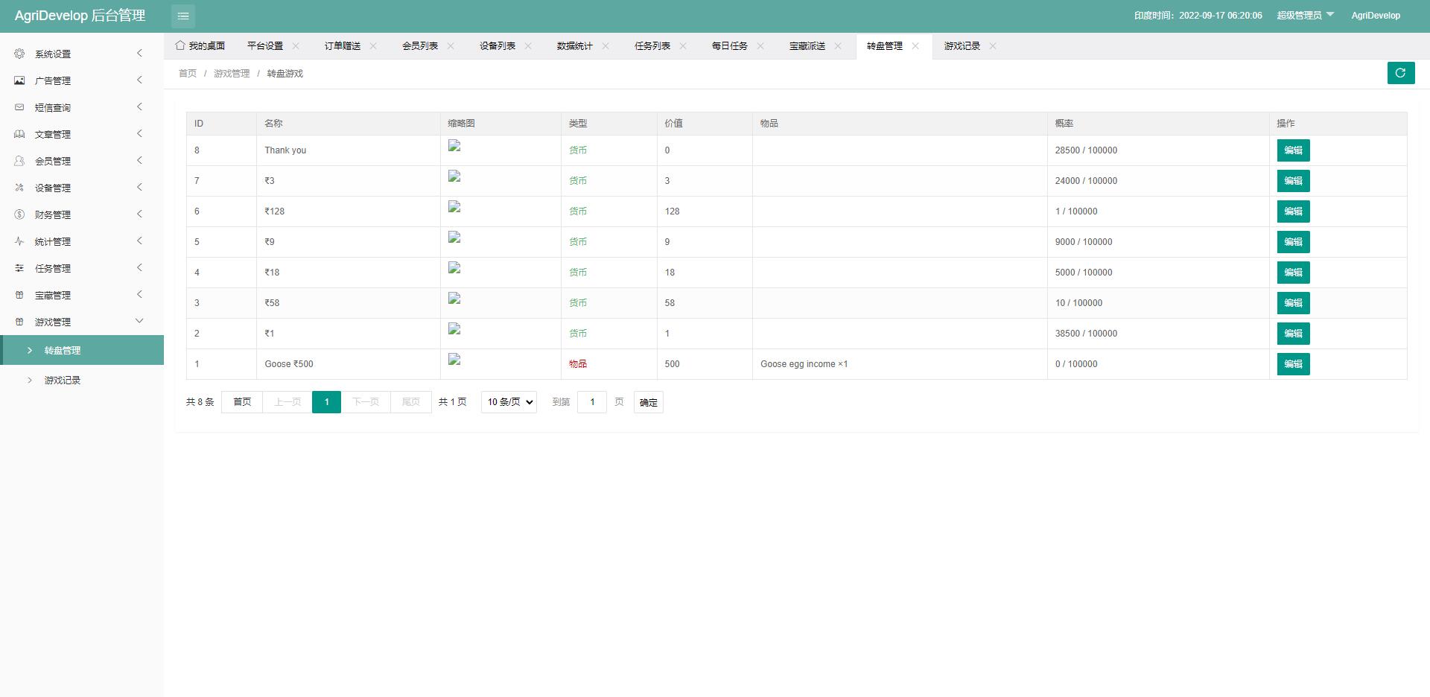Click the hamburger menu icon
This screenshot has height=697, width=1430.
[x=183, y=16]
